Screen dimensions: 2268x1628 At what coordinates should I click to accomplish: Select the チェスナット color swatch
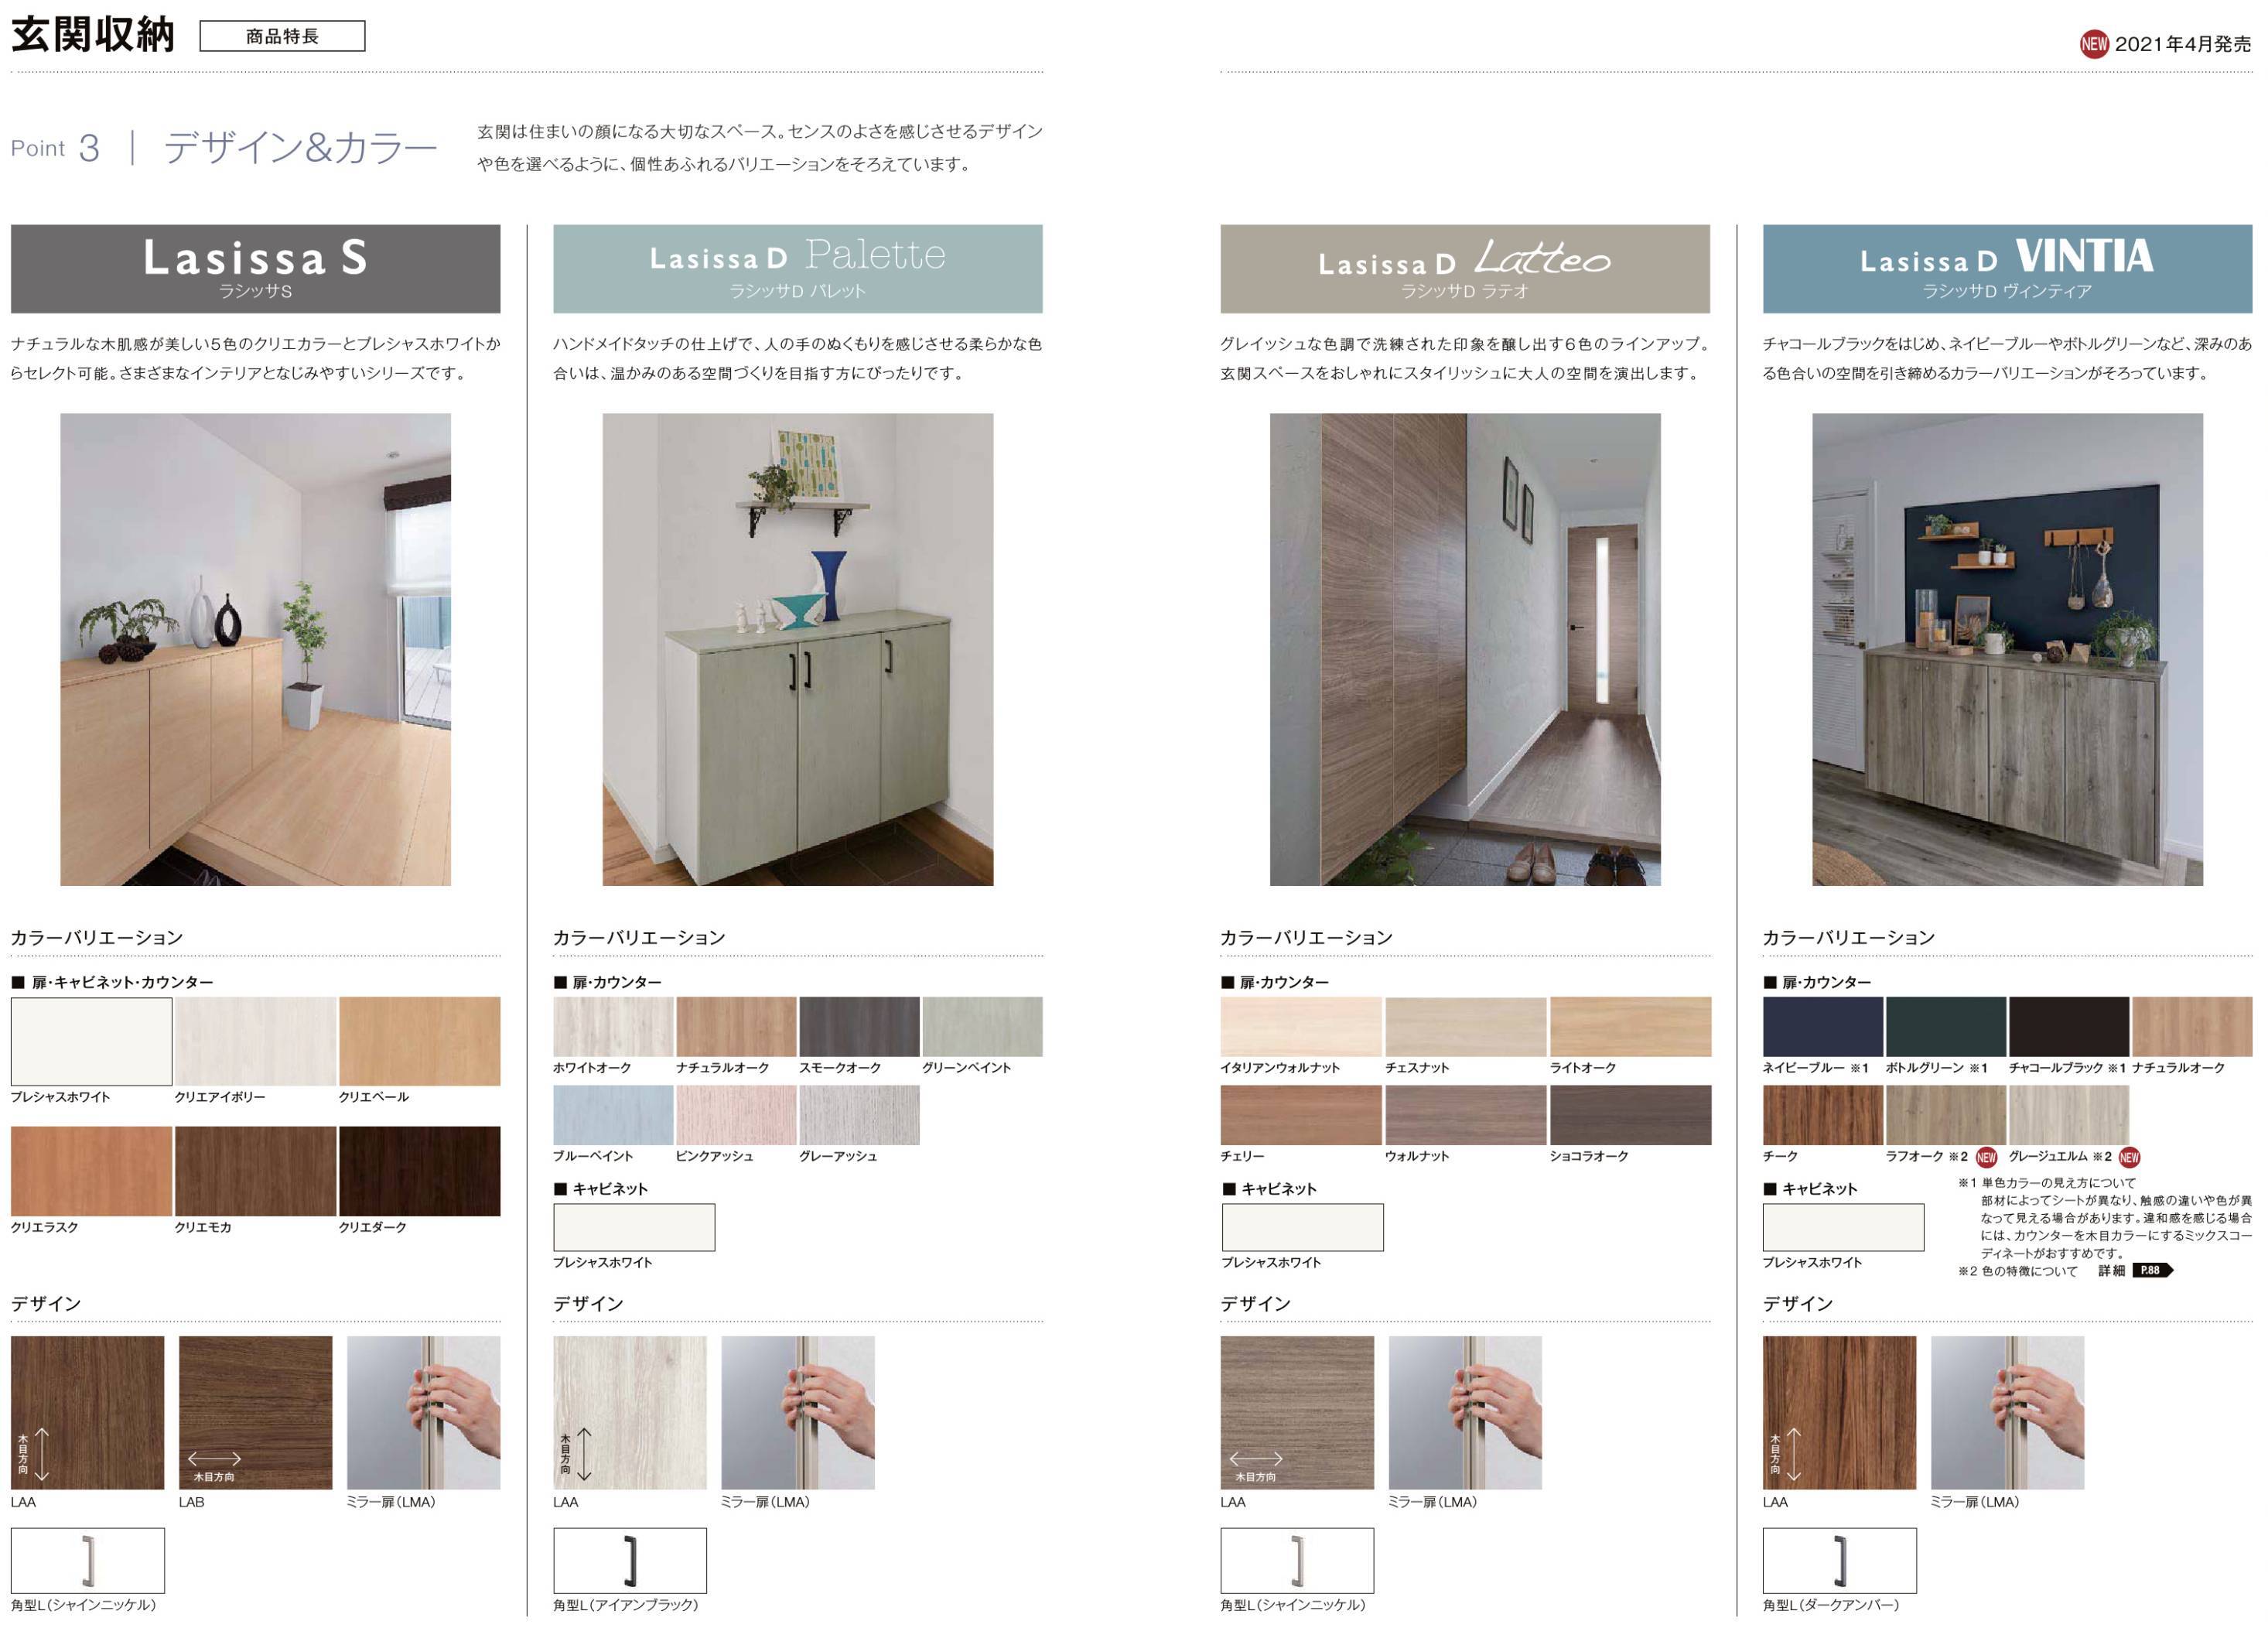click(x=1465, y=1026)
